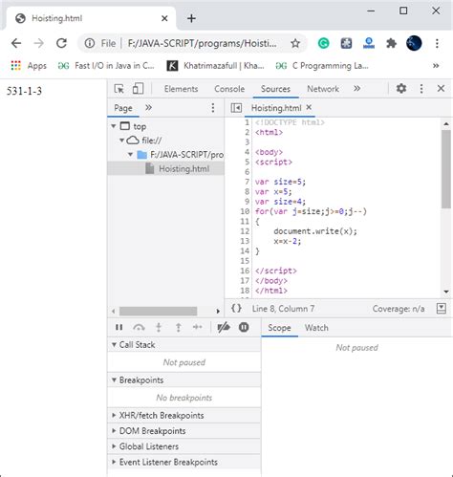Viewport: 453px width, 477px height.
Task: Select the Sources tab
Action: pos(275,89)
